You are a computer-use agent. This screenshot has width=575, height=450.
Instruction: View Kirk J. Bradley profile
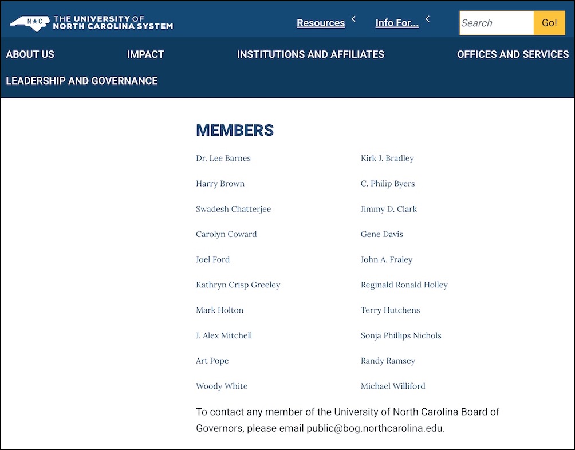[387, 159]
